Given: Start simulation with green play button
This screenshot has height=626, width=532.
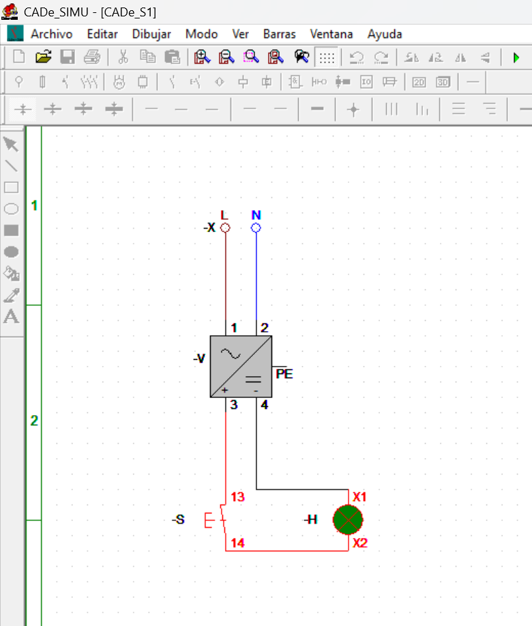Looking at the screenshot, I should coord(516,58).
